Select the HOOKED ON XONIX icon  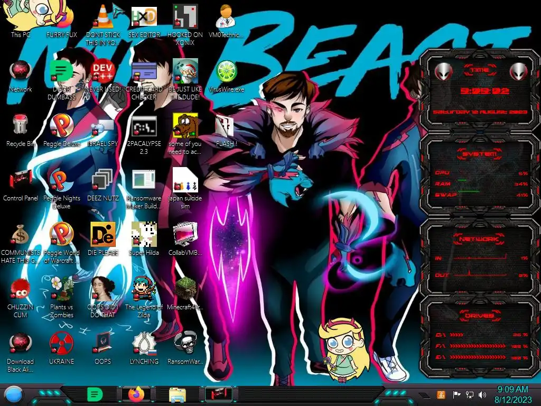pyautogui.click(x=185, y=24)
